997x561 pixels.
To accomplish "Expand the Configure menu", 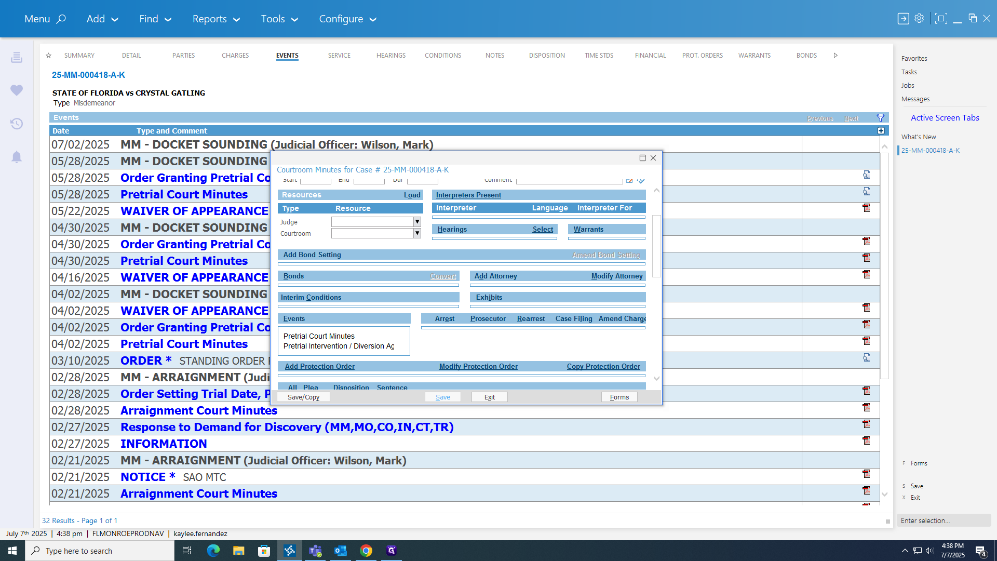I will click(347, 19).
